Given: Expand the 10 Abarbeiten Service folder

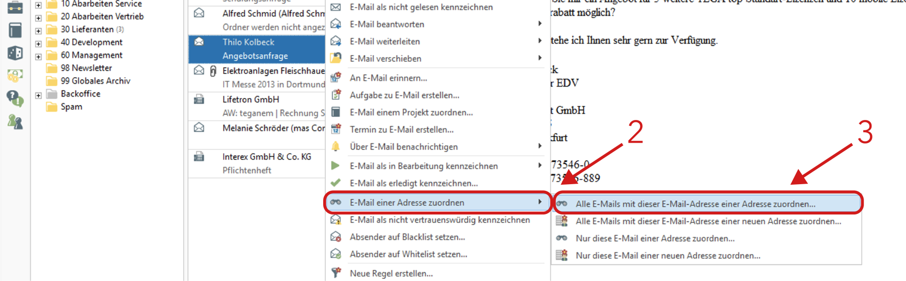Looking at the screenshot, I should click(x=38, y=5).
